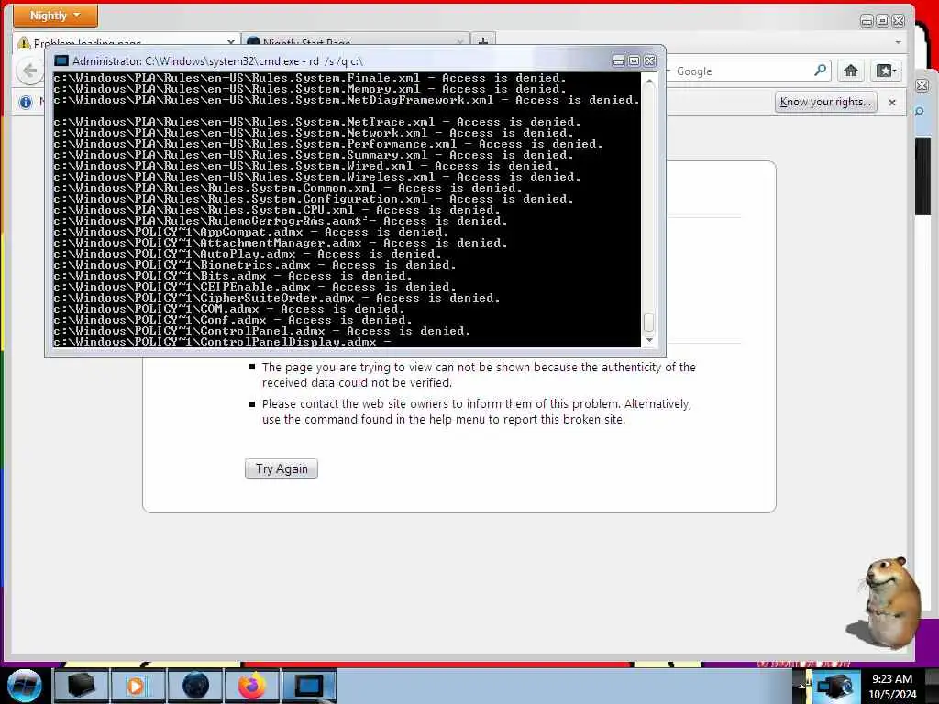The width and height of the screenshot is (939, 704).
Task: Click the search magnifier icon in Google box
Action: point(821,71)
